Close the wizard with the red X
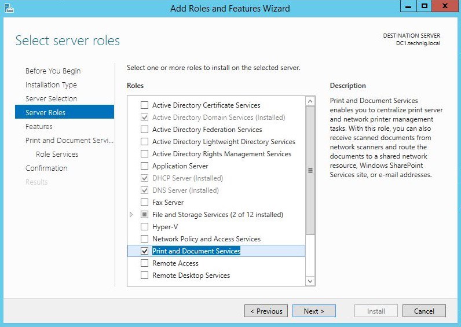Image resolution: width=461 pixels, height=327 pixels. point(445,6)
